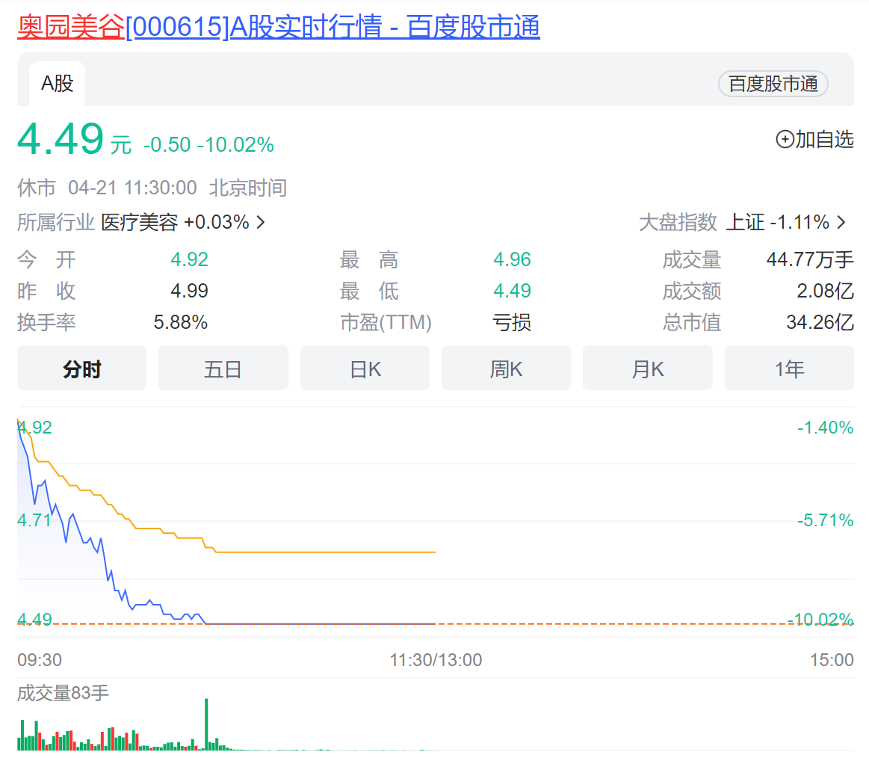Viewport: 869px width, 758px height.
Task: Click the -1.40% chart axis label
Action: pyautogui.click(x=825, y=428)
